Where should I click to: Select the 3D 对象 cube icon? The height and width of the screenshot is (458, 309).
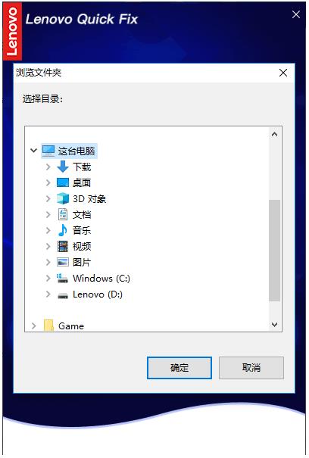click(63, 198)
